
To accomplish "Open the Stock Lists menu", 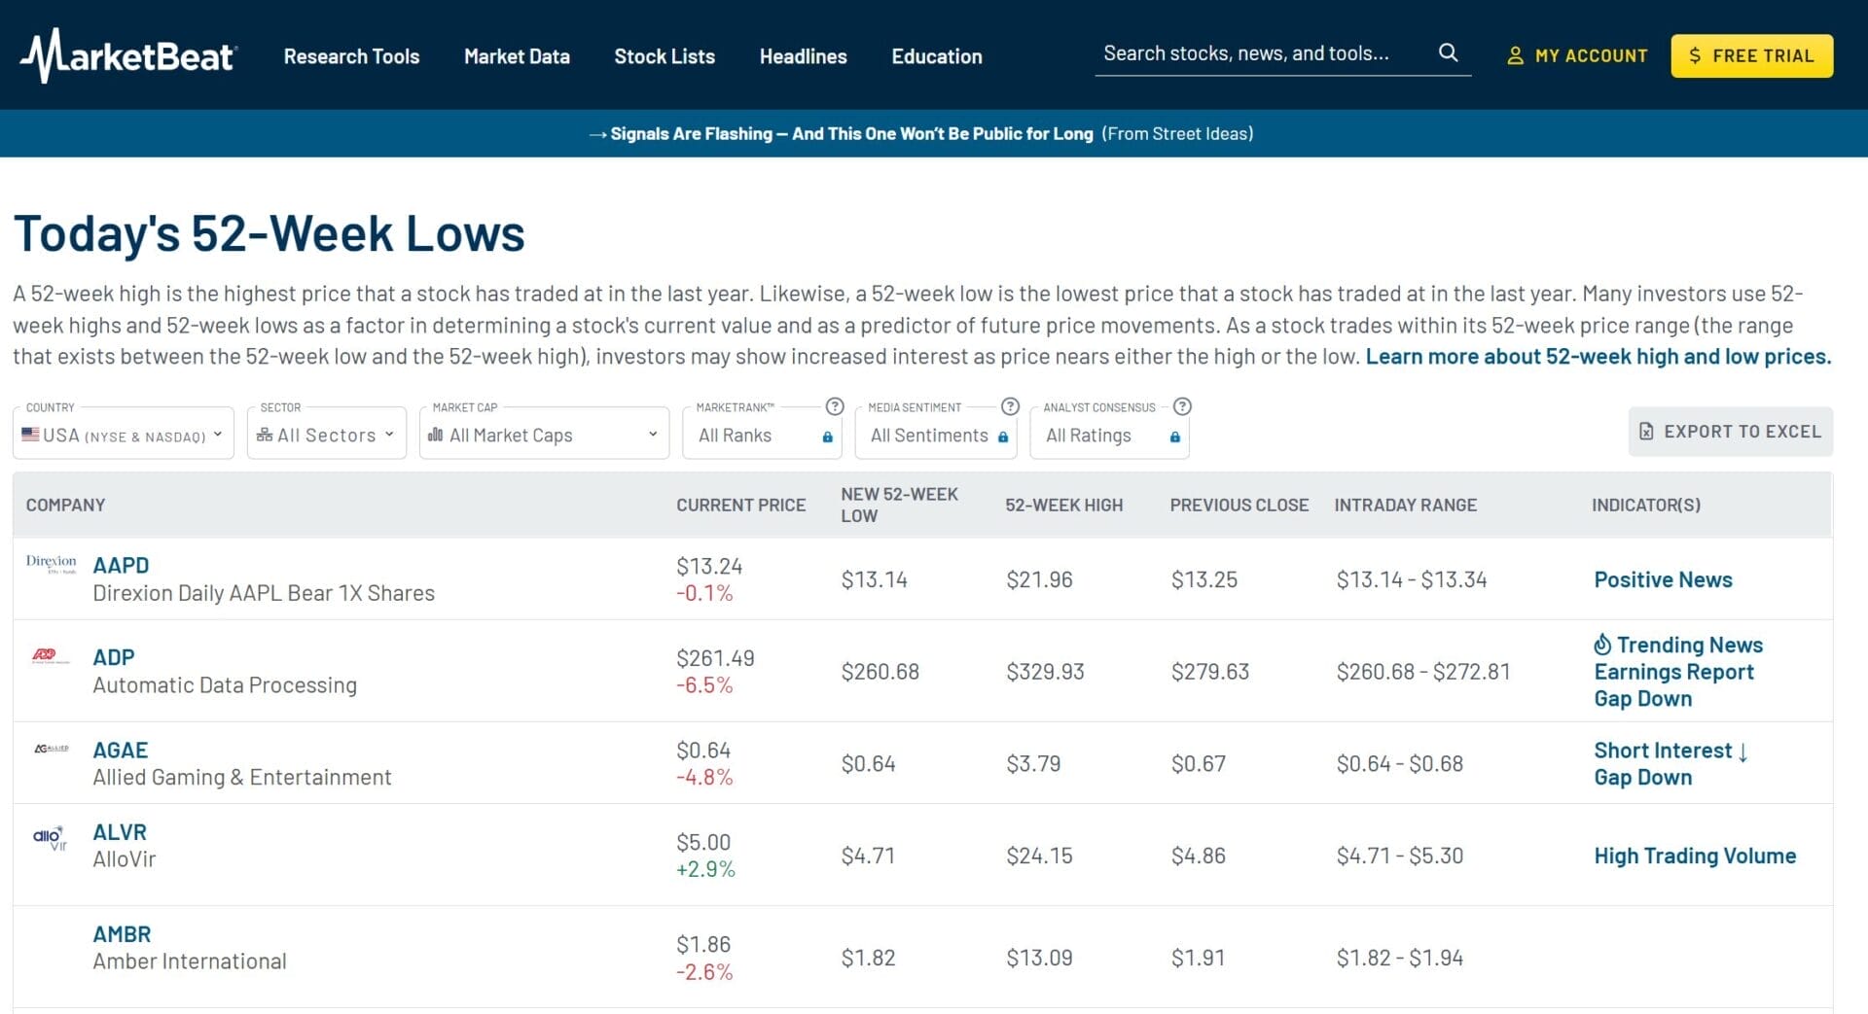I will pos(665,55).
